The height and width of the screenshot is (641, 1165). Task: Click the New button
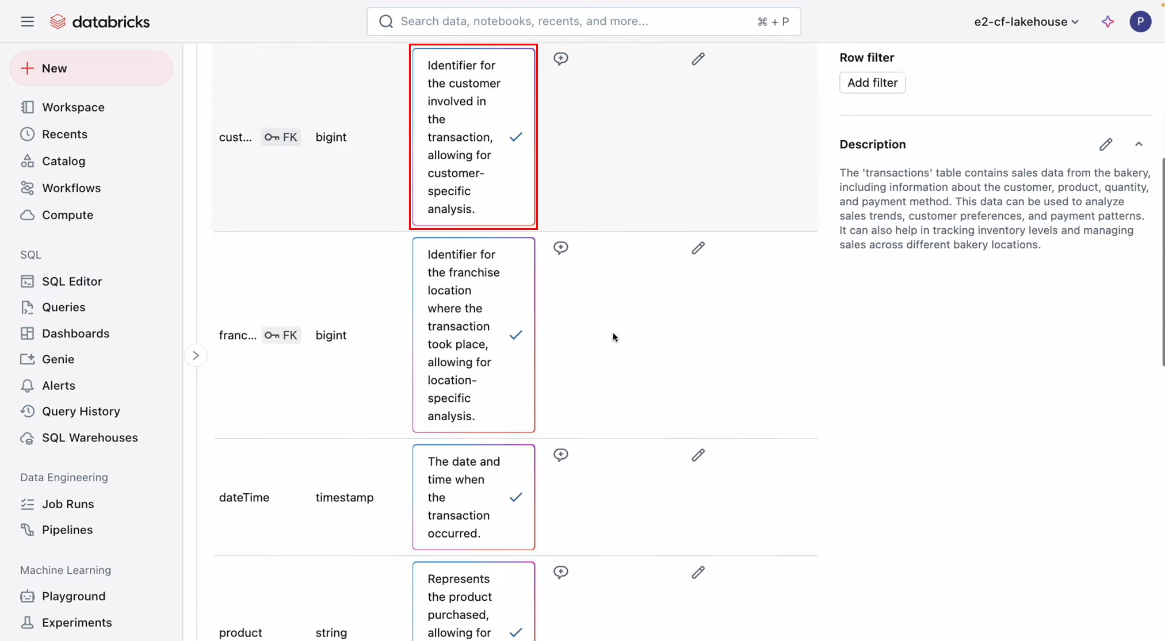[91, 68]
